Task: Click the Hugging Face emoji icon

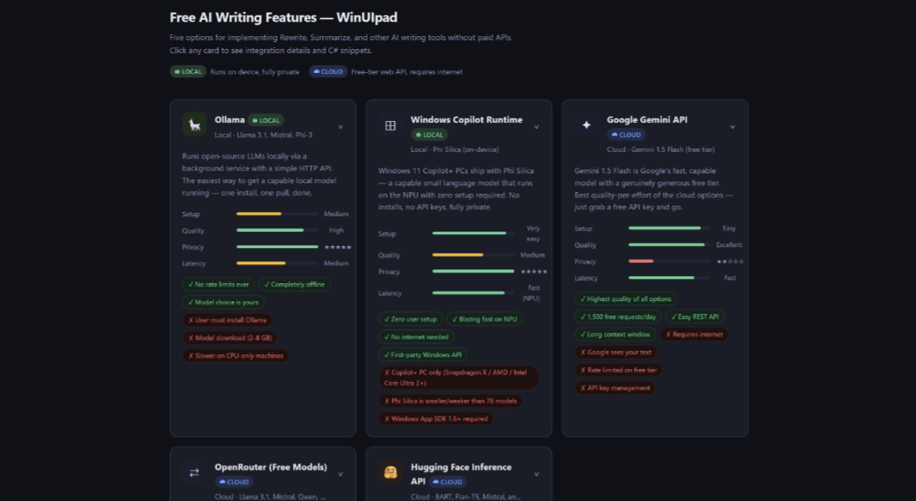Action: pos(390,473)
